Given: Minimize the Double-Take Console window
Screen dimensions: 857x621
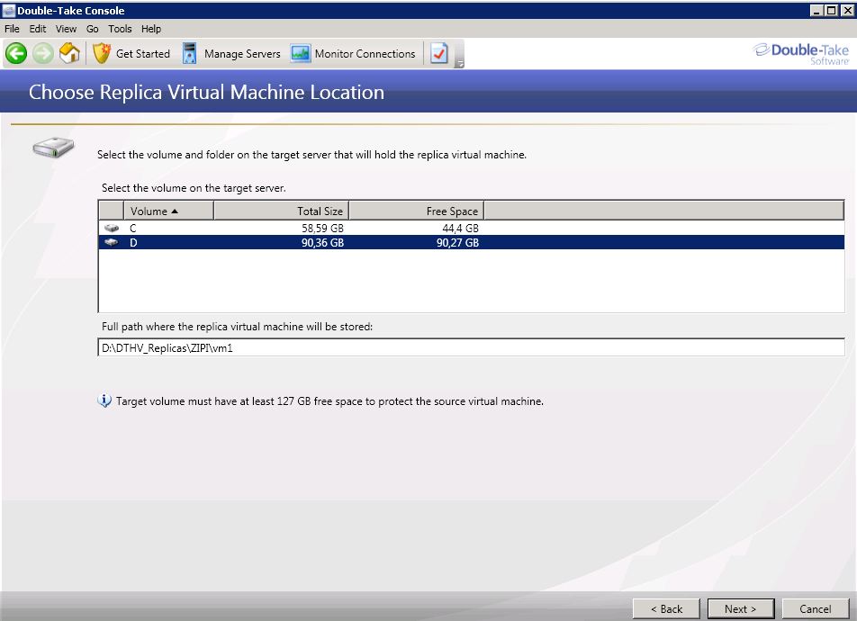Looking at the screenshot, I should [x=816, y=11].
